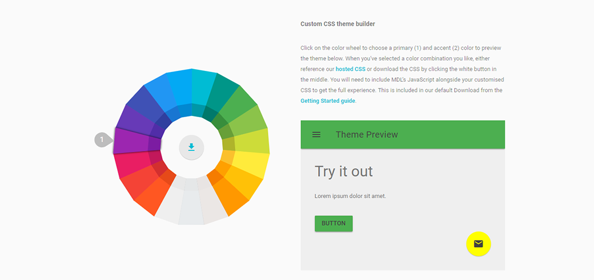Follow the Getting Started guide link

pos(328,101)
